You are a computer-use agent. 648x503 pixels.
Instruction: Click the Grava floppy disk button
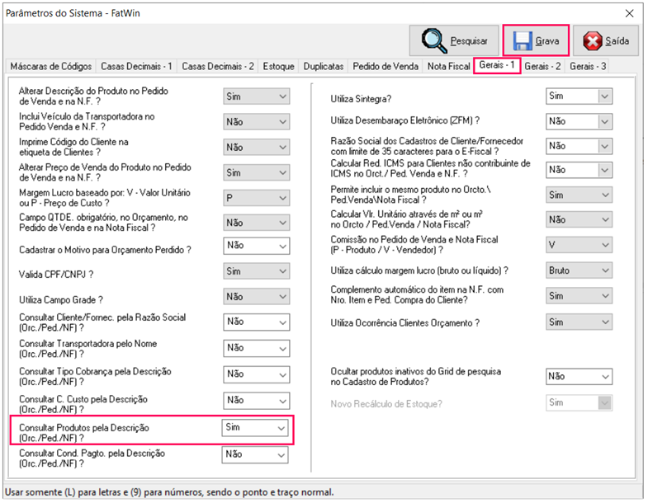[x=537, y=40]
